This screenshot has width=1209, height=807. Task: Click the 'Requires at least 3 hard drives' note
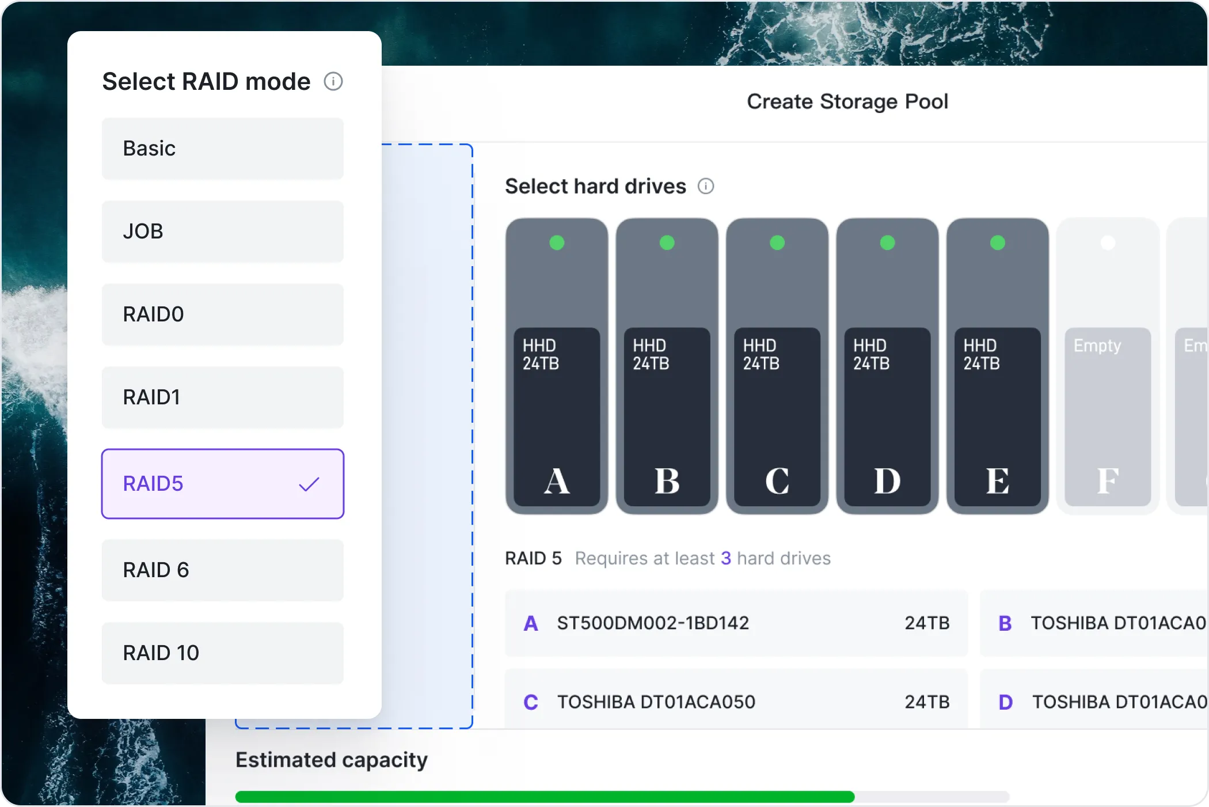[x=703, y=558]
